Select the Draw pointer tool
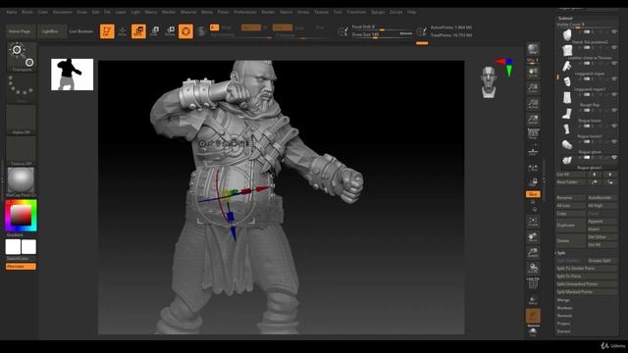Screen dimensions: 628x353 (x=123, y=31)
